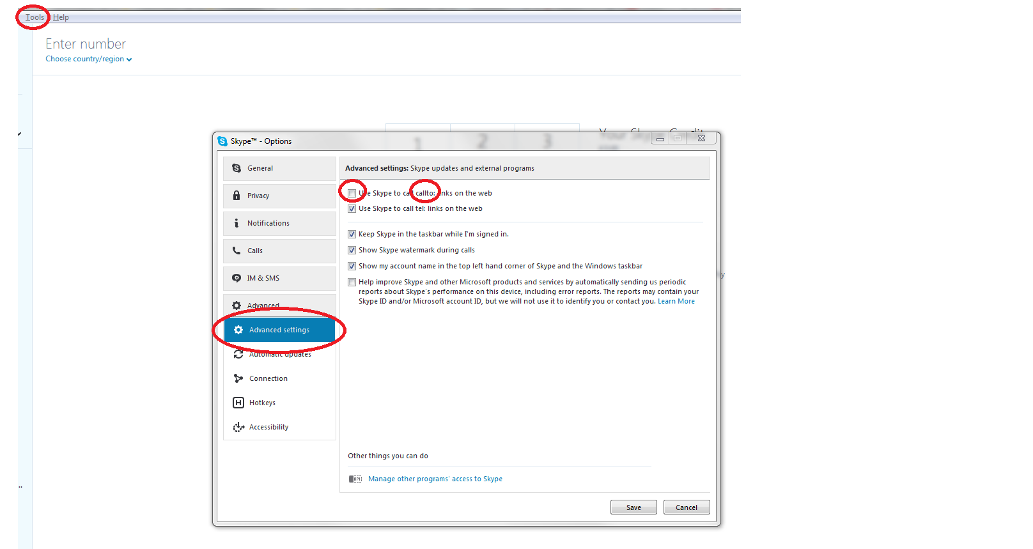
Task: Open the Help menu
Action: 61,17
